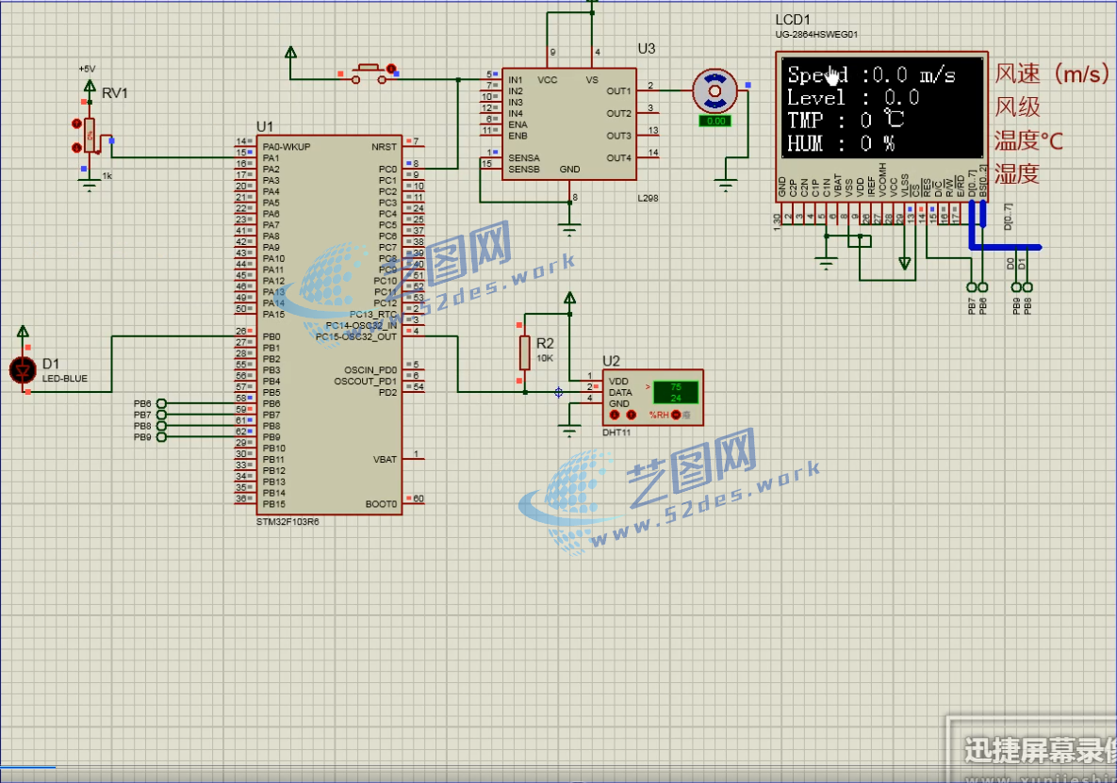Click the DATA pin label on the DHT11
Image resolution: width=1117 pixels, height=783 pixels.
620,392
